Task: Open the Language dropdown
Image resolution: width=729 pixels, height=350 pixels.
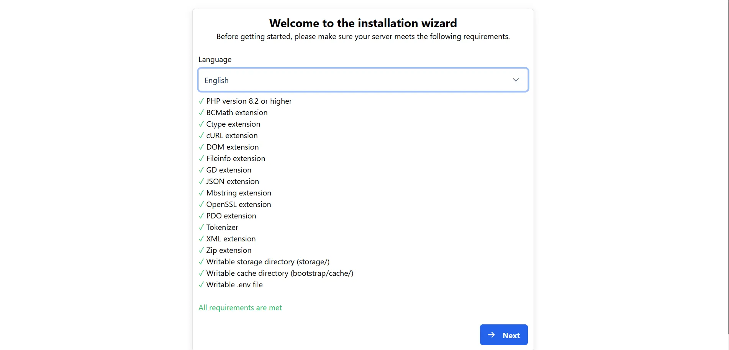Action: click(x=363, y=80)
